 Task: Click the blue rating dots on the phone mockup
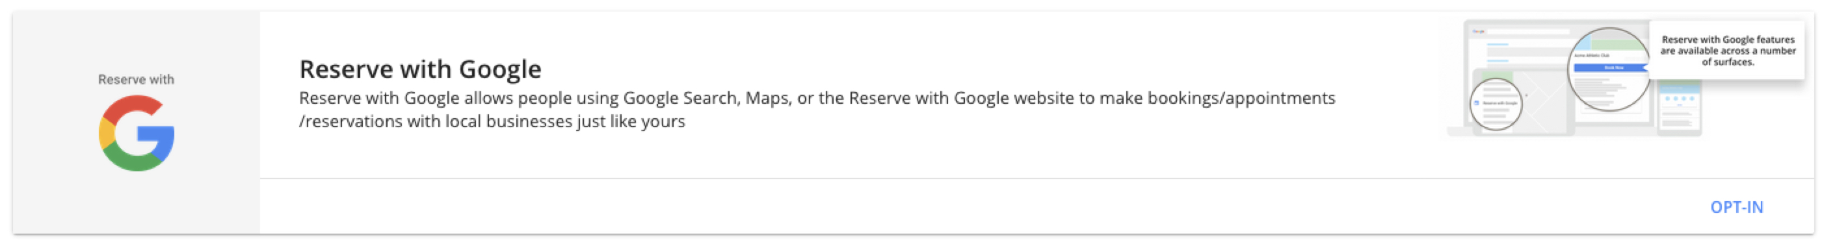pos(1680,99)
